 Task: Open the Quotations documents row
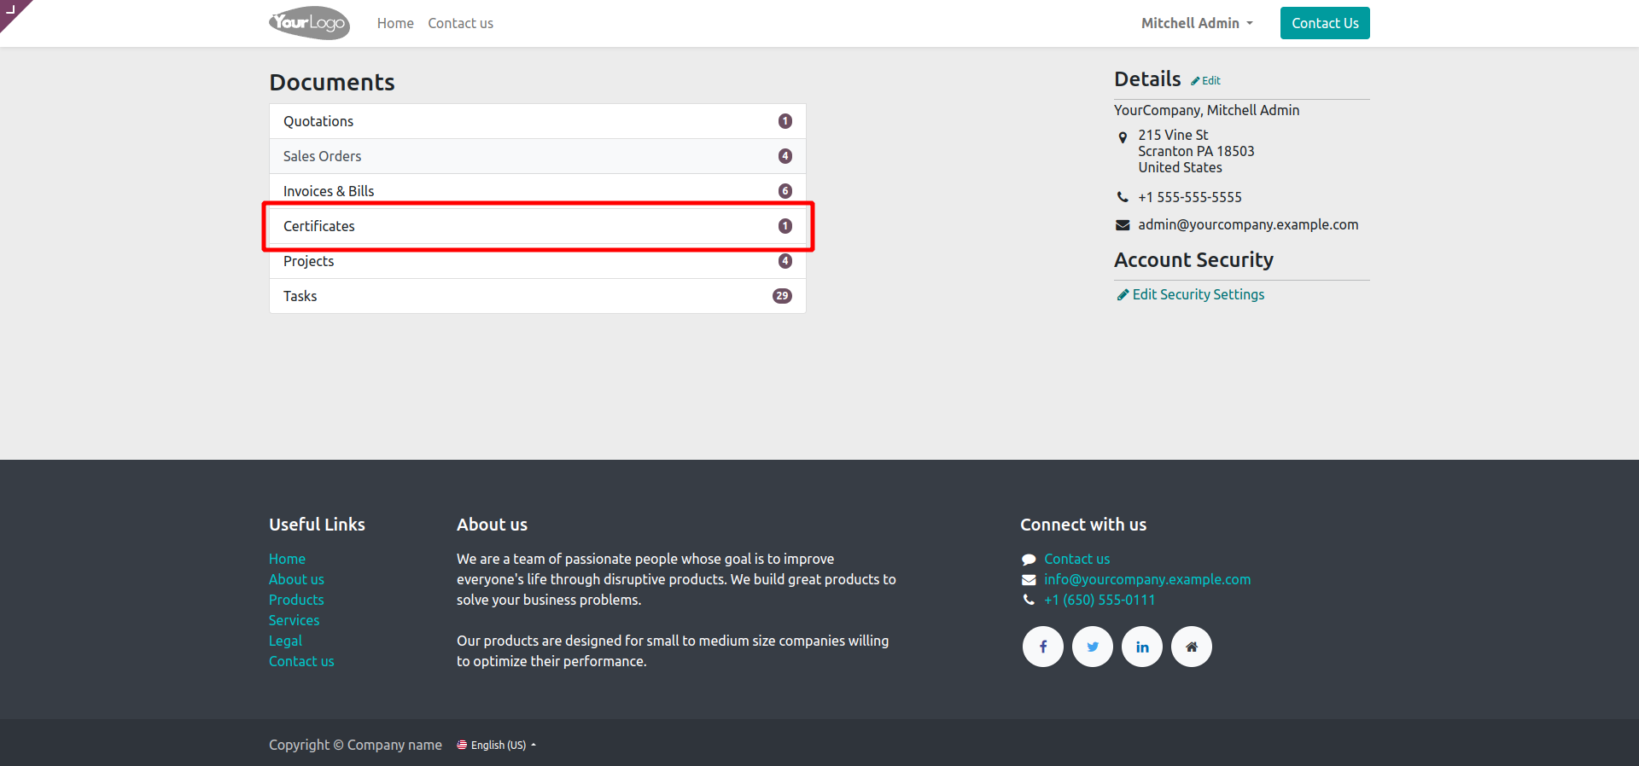[x=537, y=121]
